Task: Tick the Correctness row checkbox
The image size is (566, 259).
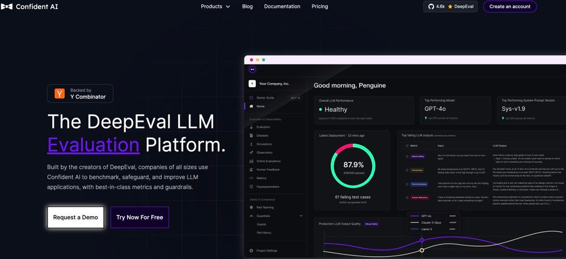Action: click(x=407, y=170)
